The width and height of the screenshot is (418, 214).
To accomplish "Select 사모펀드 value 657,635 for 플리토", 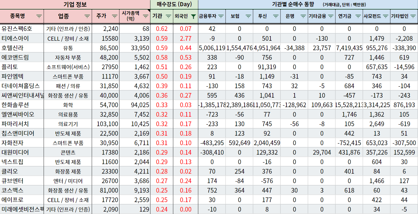I will point(377,67).
